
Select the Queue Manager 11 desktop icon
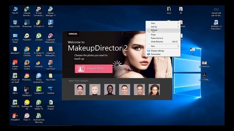[50, 11]
